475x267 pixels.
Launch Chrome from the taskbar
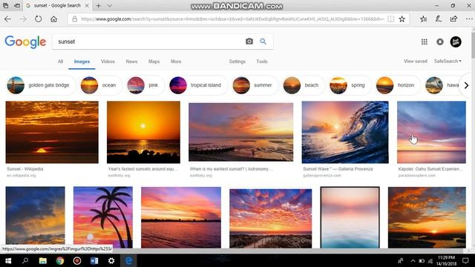60,260
